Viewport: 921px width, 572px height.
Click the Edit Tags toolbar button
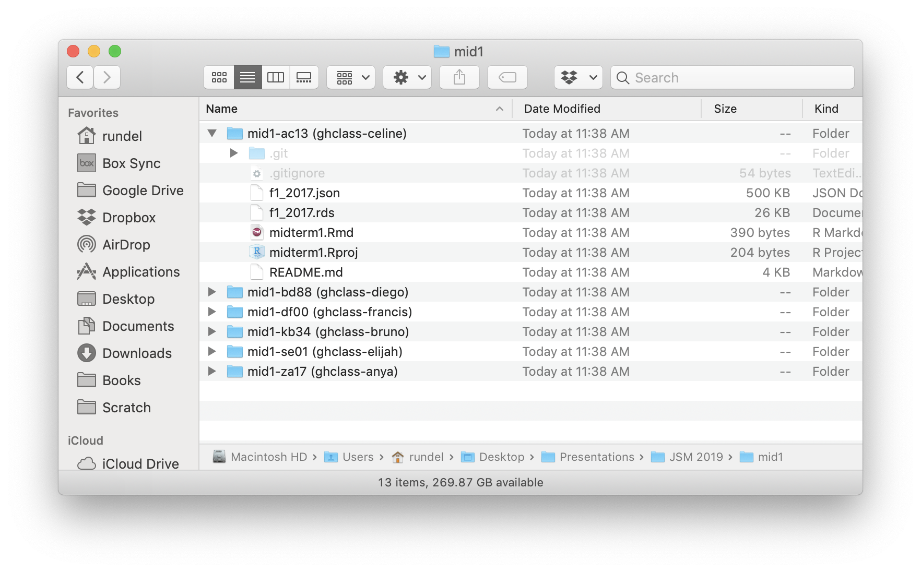click(507, 77)
